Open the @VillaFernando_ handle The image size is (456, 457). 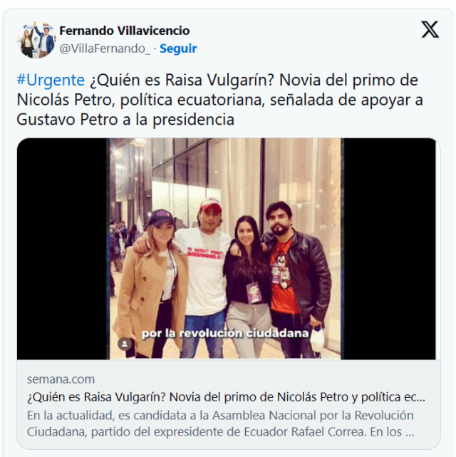point(105,48)
